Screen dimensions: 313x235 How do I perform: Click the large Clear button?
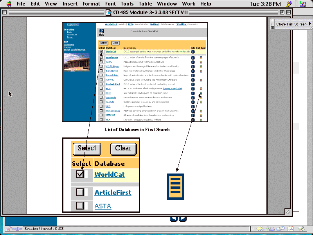123,149
